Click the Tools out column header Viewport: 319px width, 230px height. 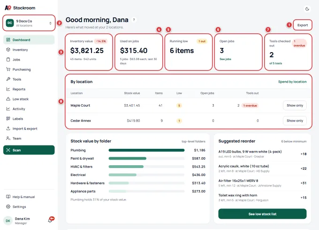tap(252, 93)
